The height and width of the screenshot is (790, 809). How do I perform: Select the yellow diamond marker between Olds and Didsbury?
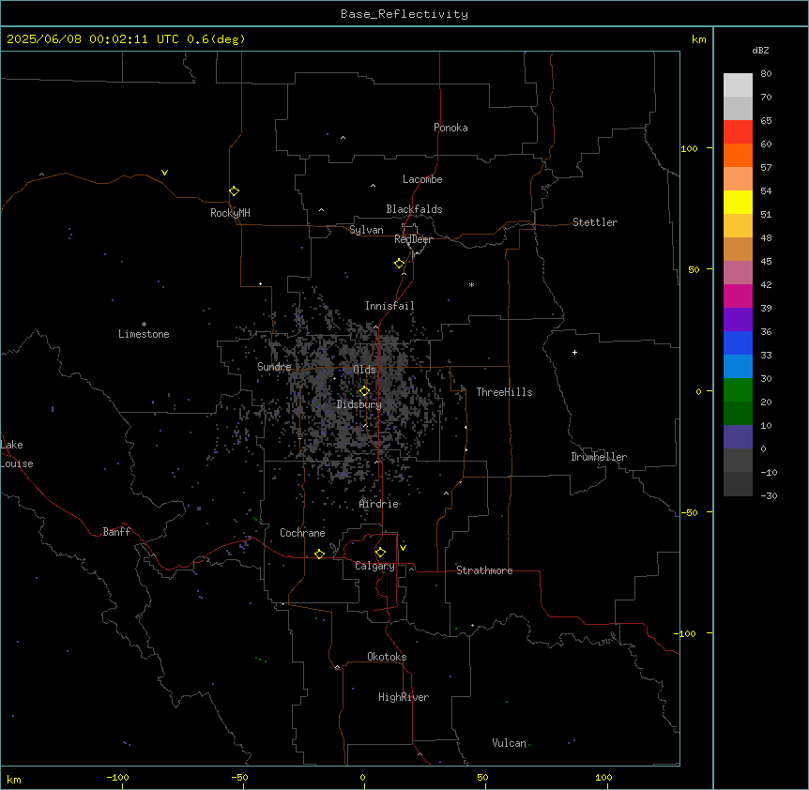pos(364,391)
